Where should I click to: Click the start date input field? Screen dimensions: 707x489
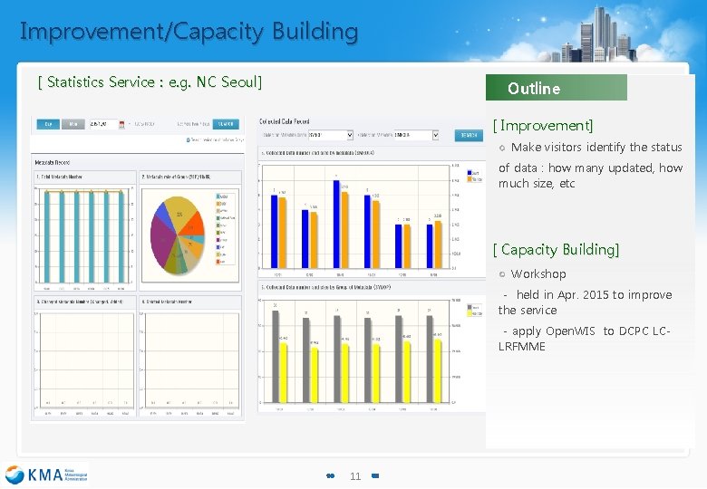click(x=103, y=124)
